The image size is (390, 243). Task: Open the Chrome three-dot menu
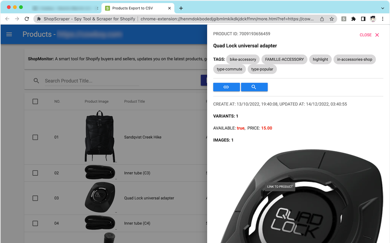tap(383, 19)
